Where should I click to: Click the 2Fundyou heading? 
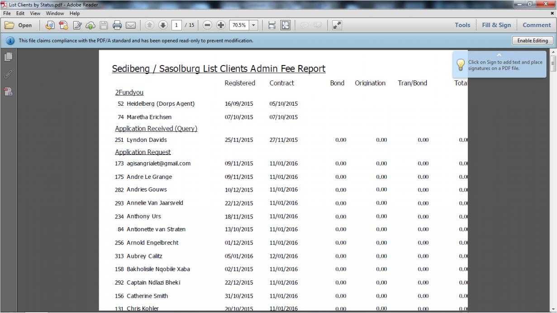coord(129,93)
